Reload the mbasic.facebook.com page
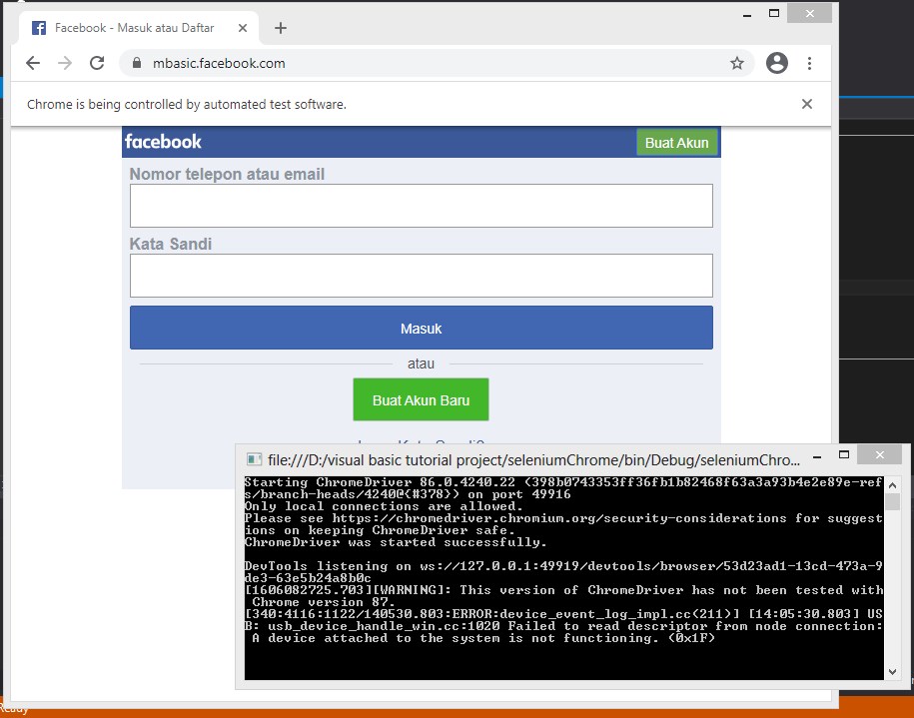This screenshot has height=718, width=914. point(97,63)
